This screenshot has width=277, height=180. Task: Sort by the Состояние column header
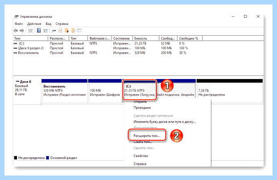[122, 38]
